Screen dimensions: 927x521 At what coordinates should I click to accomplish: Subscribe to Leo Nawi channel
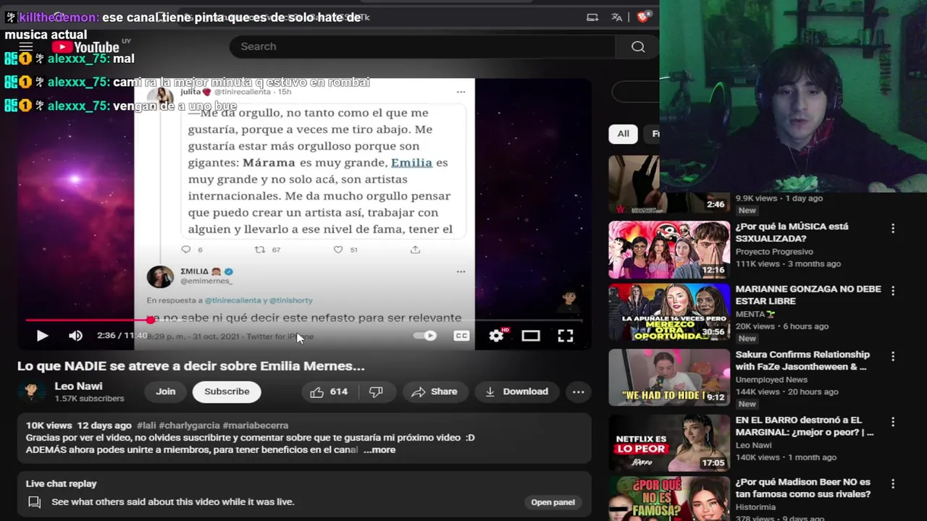point(227,391)
